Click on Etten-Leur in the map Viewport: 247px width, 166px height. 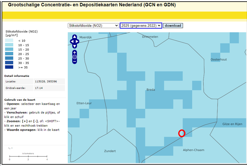coord(84,103)
